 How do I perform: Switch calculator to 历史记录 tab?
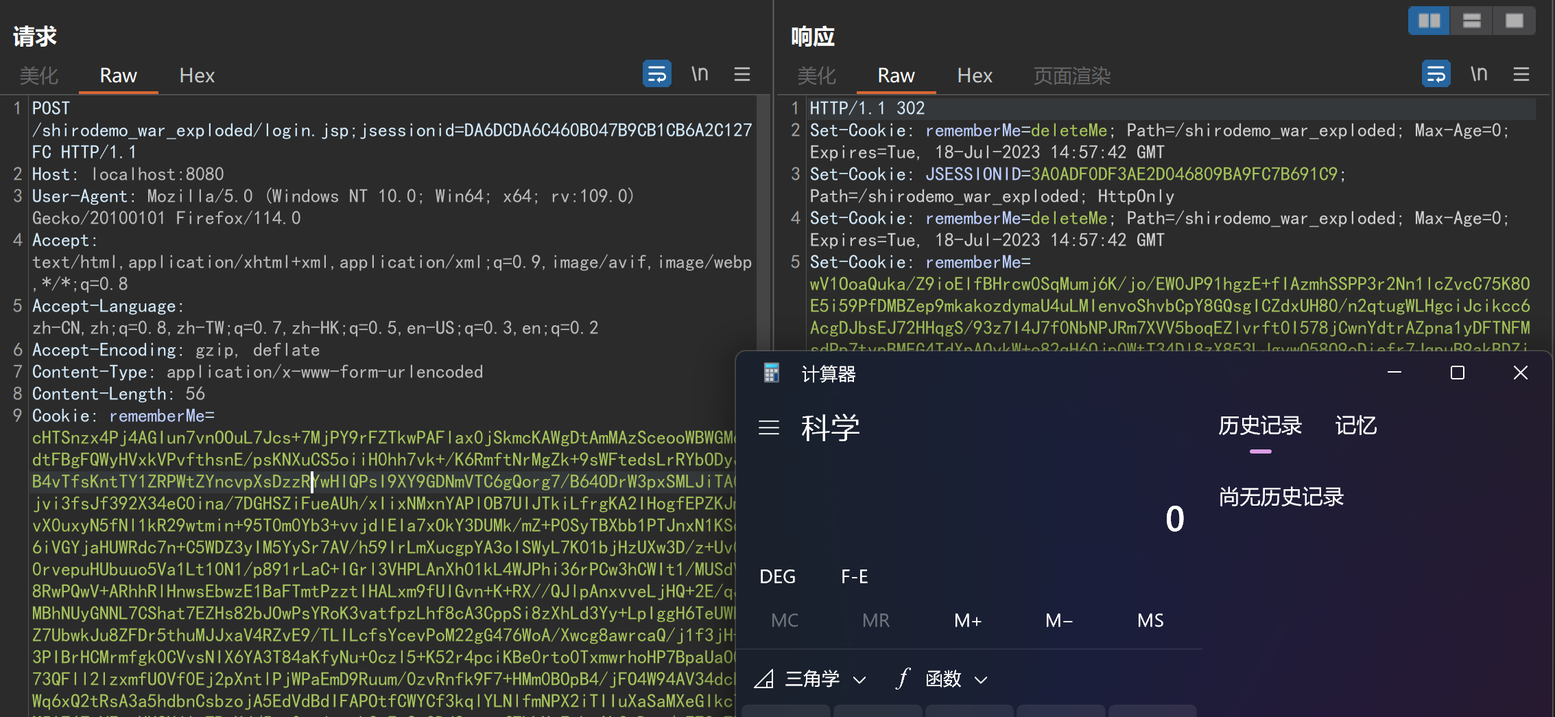[x=1260, y=425]
